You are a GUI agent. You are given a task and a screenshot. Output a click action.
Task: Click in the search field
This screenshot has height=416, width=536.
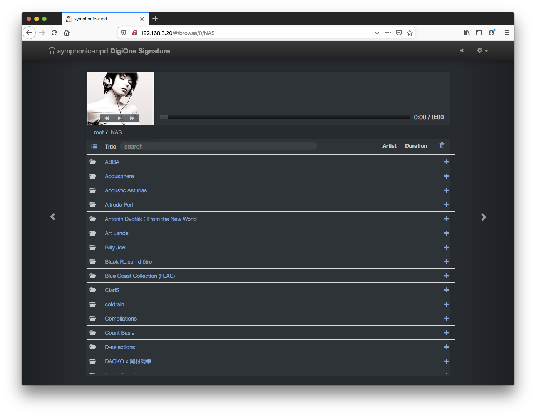coord(218,147)
